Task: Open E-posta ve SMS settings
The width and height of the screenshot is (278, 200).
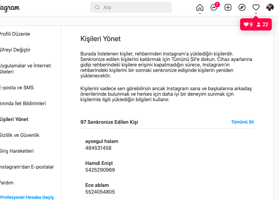Action: [x=17, y=87]
